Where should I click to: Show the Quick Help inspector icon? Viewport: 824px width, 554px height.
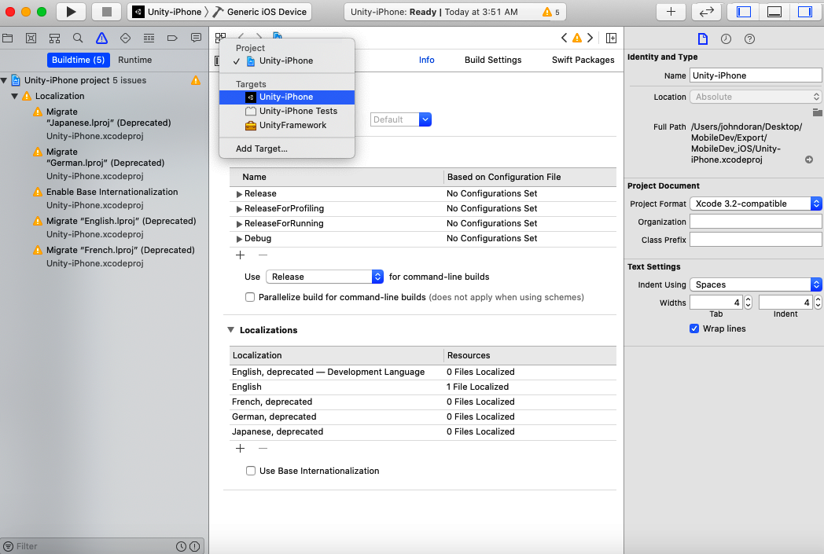[x=750, y=39]
